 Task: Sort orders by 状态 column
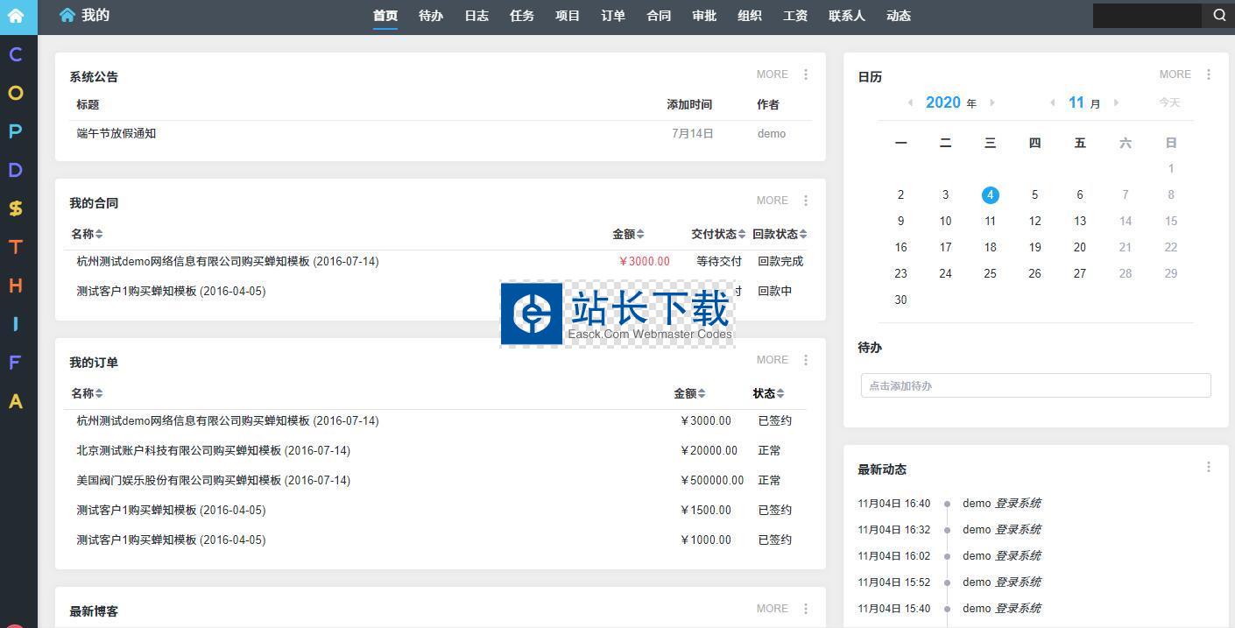768,393
